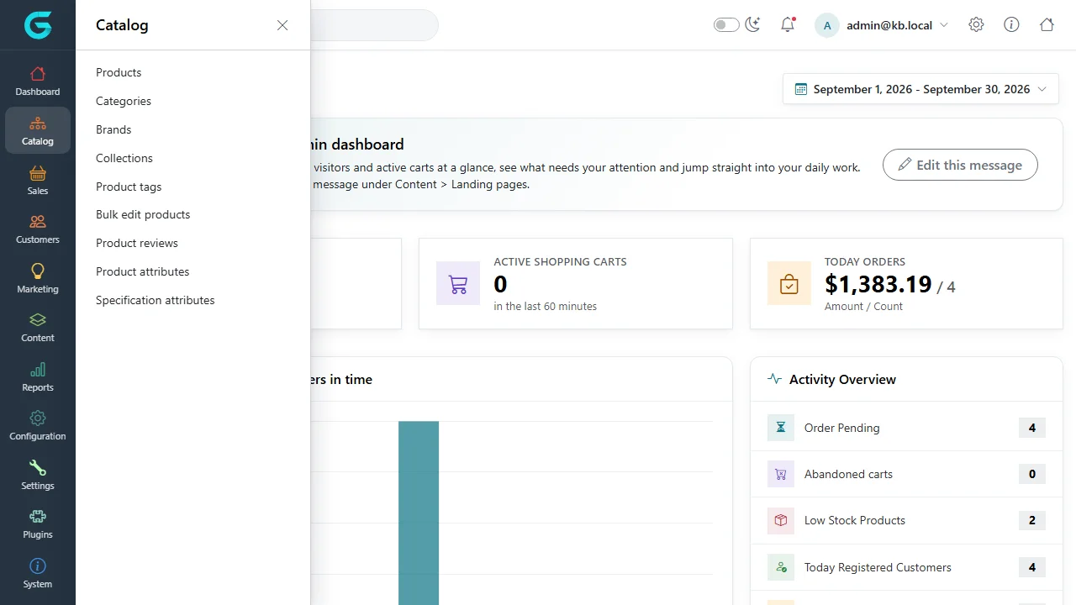Open the notifications bell
Image resolution: width=1076 pixels, height=605 pixels.
[x=788, y=25]
